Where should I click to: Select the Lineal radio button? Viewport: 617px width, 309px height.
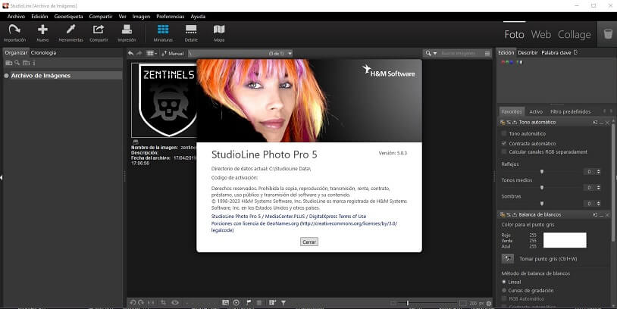(504, 282)
